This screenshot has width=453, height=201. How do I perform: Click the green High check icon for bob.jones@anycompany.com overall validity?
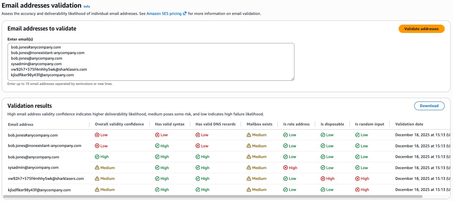pos(97,157)
